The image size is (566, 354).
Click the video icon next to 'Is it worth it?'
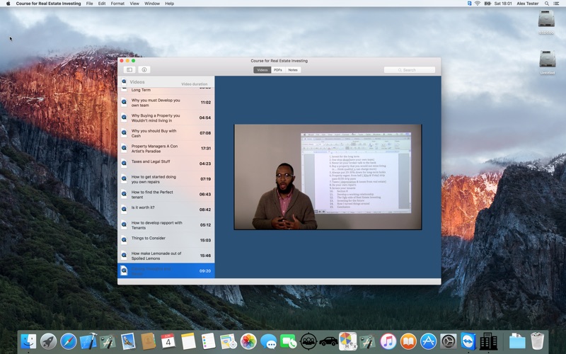[125, 209]
